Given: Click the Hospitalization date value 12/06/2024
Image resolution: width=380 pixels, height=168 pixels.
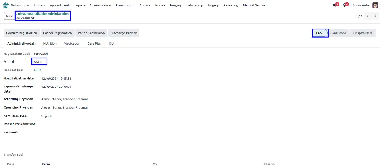Looking at the screenshot, I should click(56, 78).
